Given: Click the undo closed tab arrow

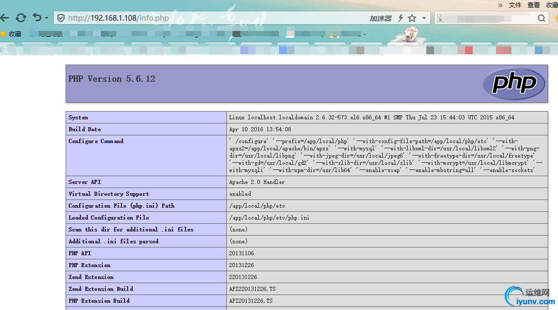Looking at the screenshot, I should click(x=37, y=17).
